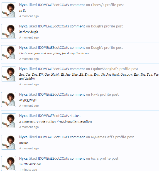Click avatar next to the status like entry
This screenshot has width=159, height=171.
tap(9, 121)
